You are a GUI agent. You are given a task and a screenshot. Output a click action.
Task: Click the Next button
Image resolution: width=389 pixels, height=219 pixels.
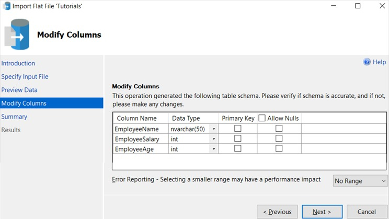point(322,212)
